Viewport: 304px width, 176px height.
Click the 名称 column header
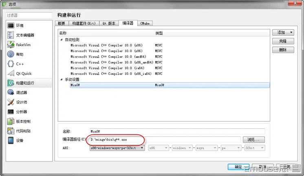[x=106, y=33]
